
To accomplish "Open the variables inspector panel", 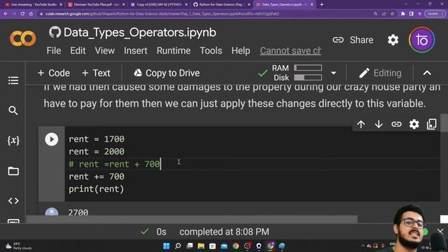I will [13, 140].
